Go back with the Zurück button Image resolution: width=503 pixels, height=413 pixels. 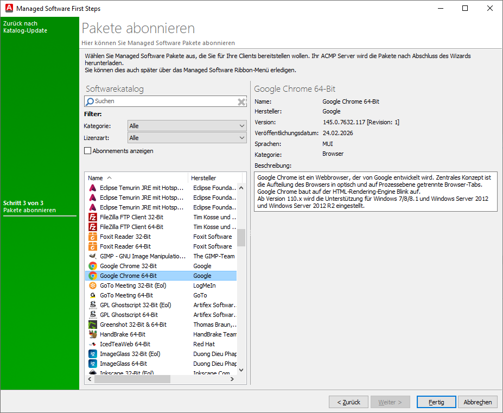349,402
